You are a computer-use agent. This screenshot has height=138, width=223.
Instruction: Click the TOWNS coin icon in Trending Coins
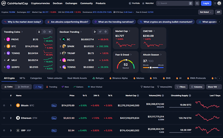(8, 53)
